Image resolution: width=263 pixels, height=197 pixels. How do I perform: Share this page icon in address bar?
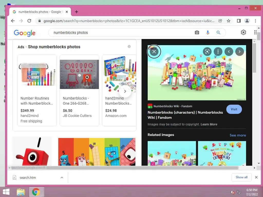click(220, 21)
